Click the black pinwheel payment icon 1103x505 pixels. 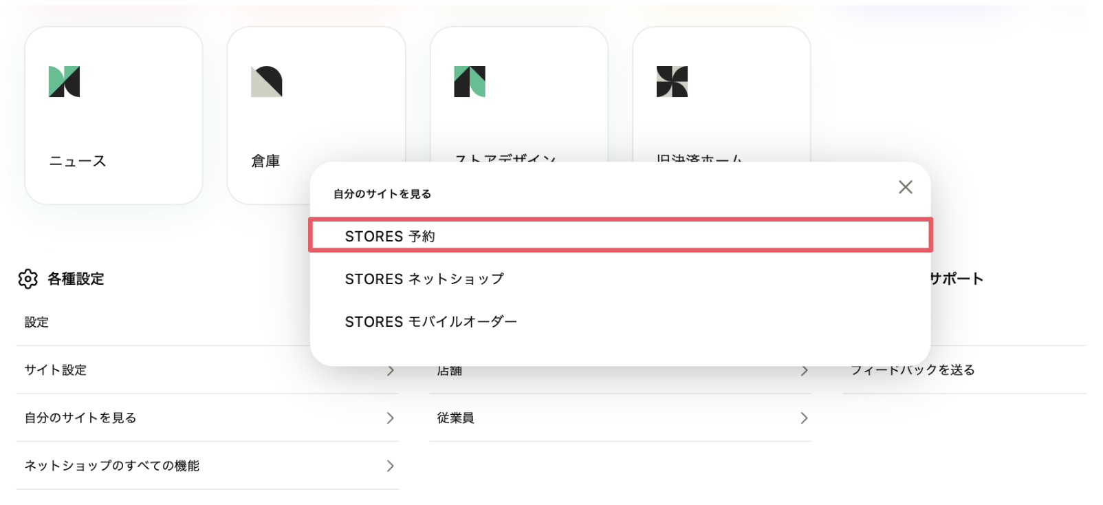tap(672, 82)
